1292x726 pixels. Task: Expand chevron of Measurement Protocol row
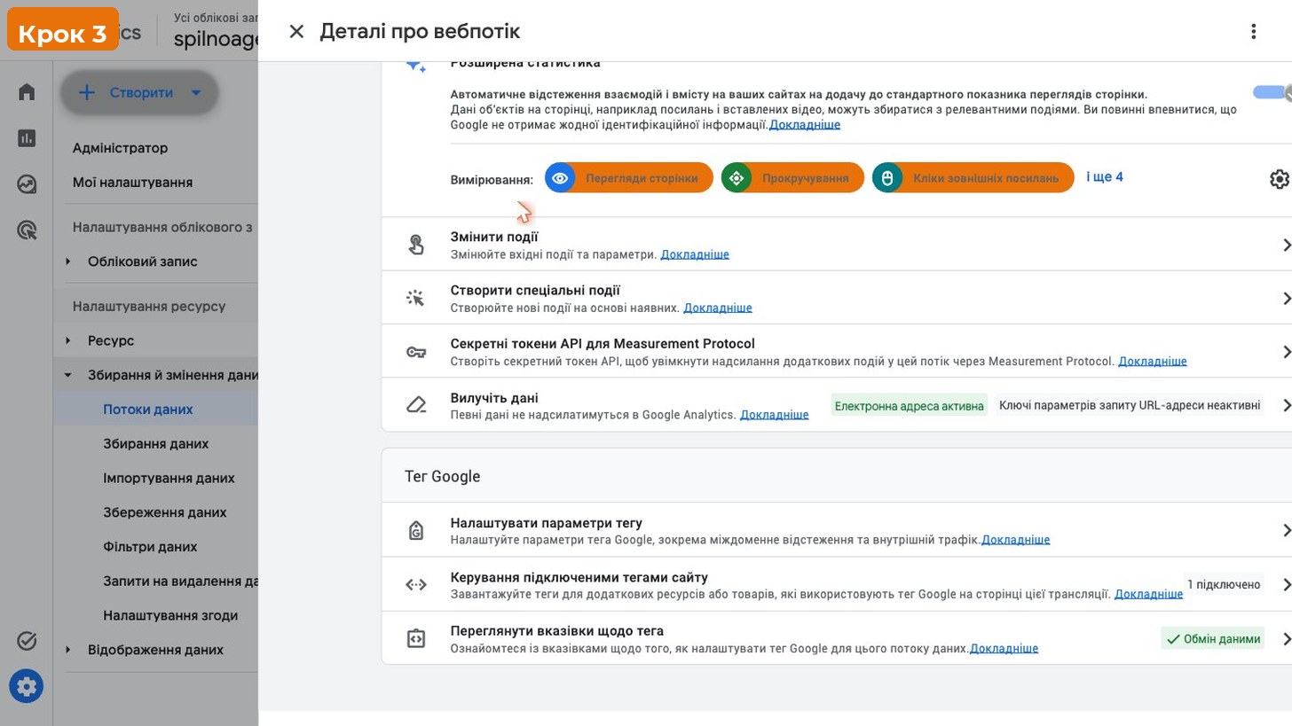pos(1286,351)
